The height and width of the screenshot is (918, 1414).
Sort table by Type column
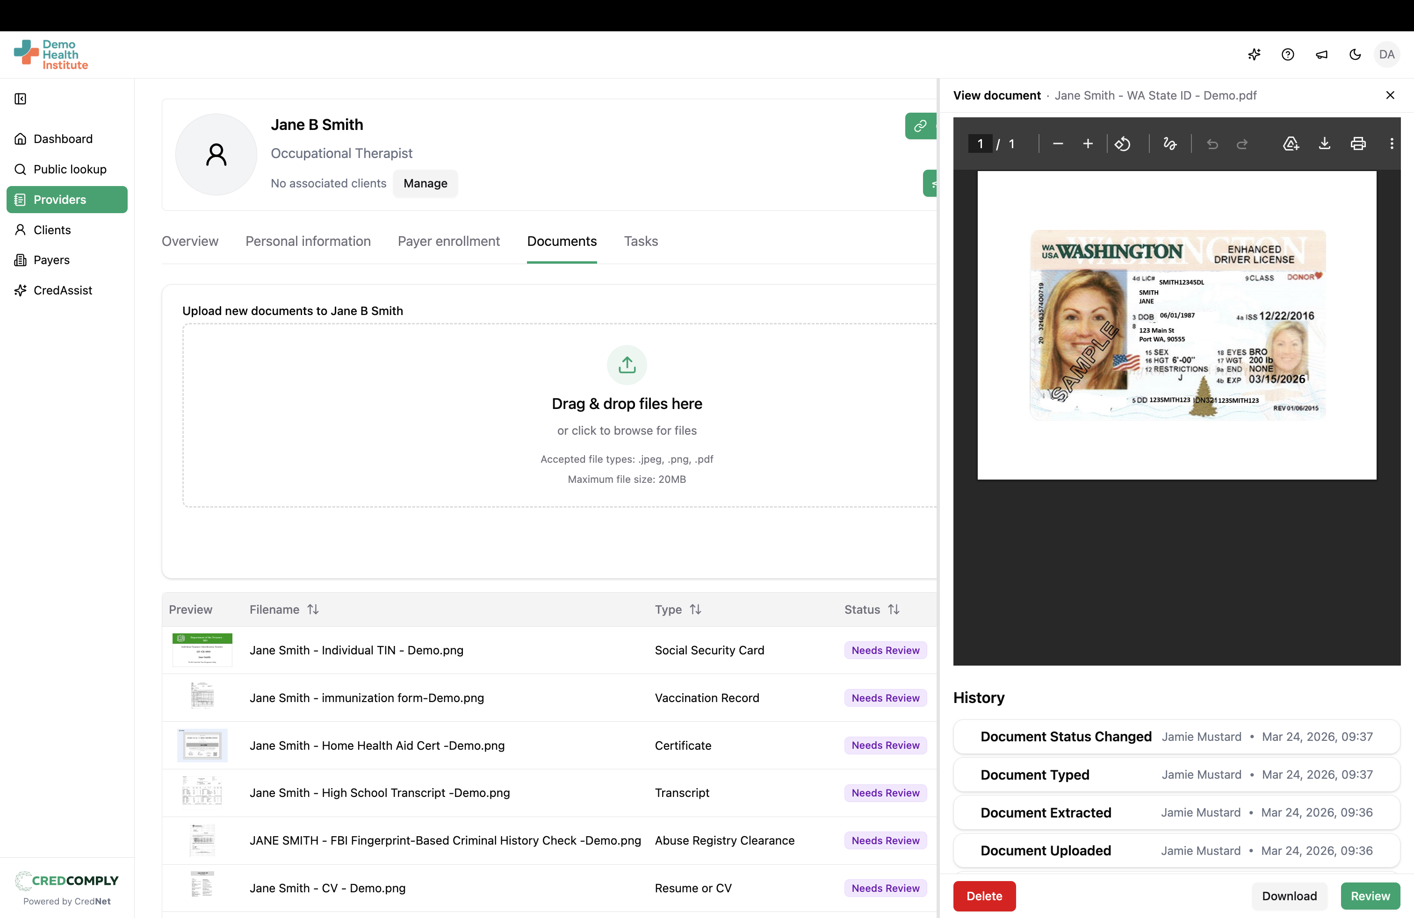(x=695, y=609)
